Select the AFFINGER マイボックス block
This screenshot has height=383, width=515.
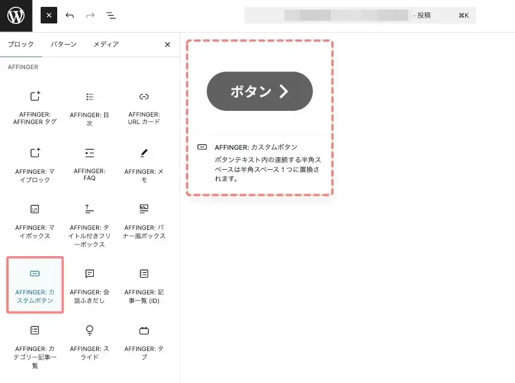click(x=34, y=220)
